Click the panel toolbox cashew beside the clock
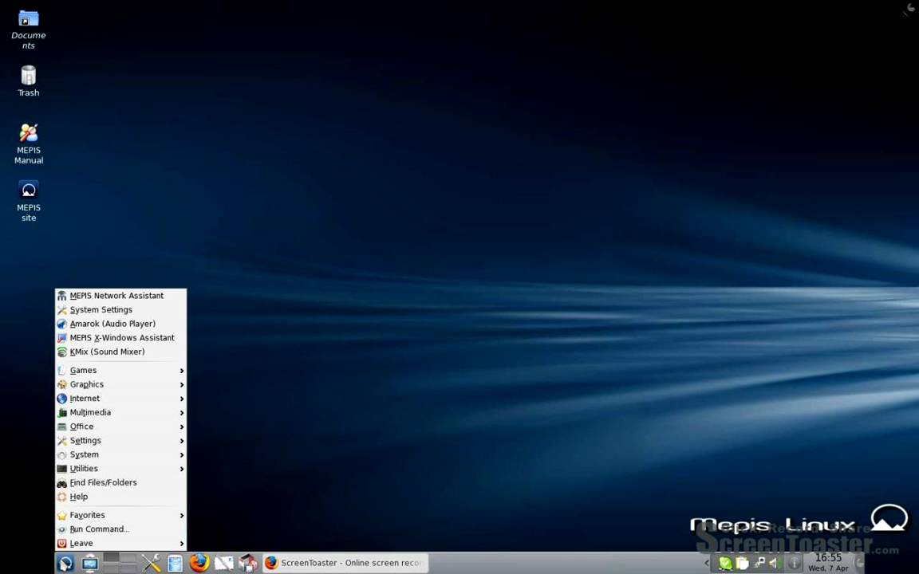This screenshot has width=919, height=574. pyautogui.click(x=858, y=564)
